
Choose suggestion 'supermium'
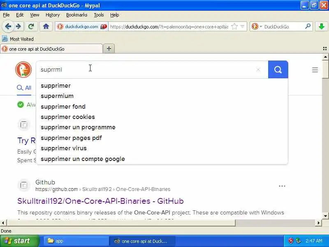pyautogui.click(x=162, y=96)
